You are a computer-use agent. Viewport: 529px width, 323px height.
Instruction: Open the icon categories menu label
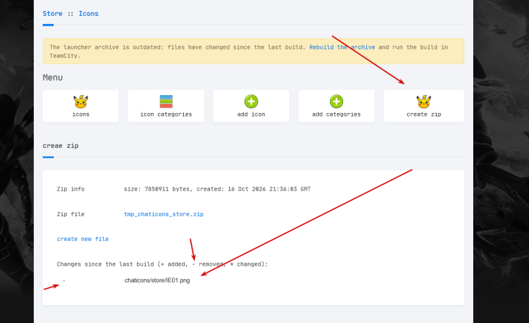166,114
